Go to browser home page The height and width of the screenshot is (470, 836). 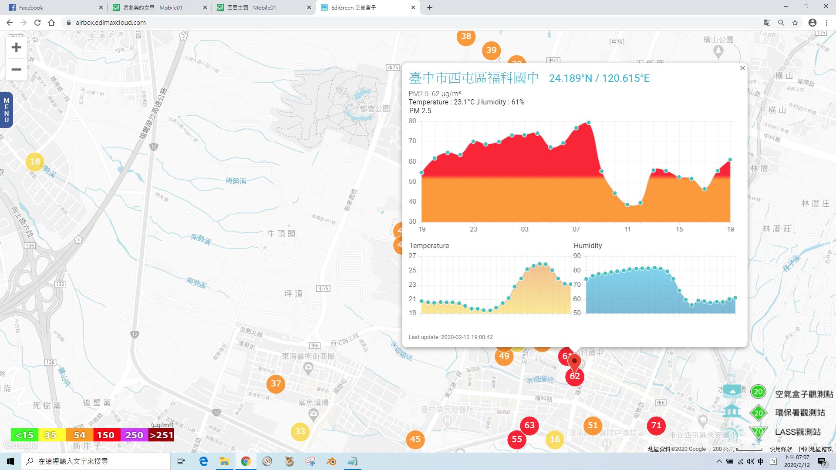[x=51, y=23]
